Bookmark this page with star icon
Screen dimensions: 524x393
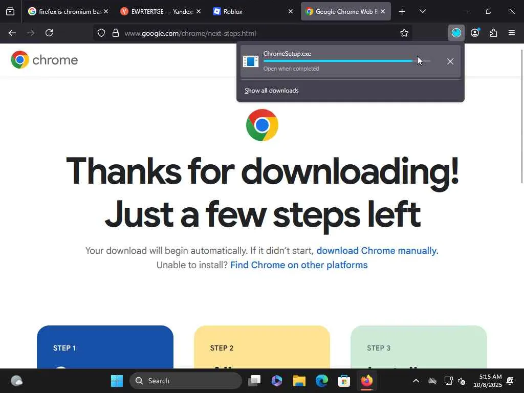click(404, 33)
